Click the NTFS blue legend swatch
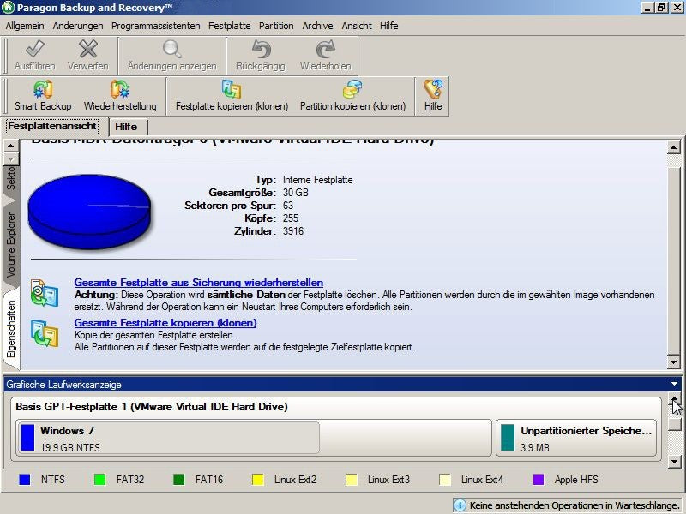 25,480
